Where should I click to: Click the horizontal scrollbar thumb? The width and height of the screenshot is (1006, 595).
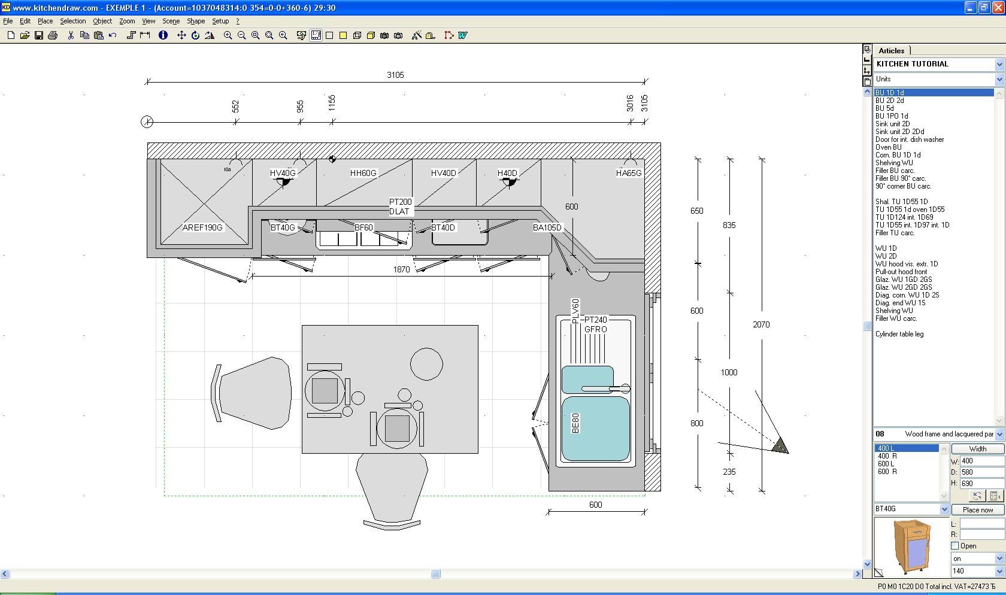436,574
